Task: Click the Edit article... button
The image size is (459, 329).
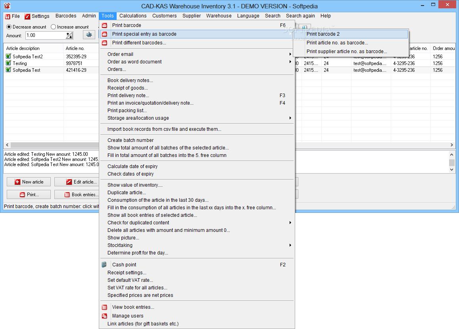Action: (77, 182)
